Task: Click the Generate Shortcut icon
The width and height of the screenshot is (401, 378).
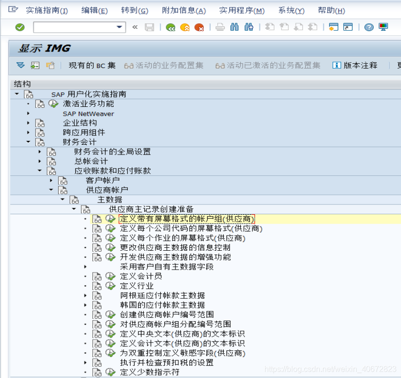Action: click(348, 27)
